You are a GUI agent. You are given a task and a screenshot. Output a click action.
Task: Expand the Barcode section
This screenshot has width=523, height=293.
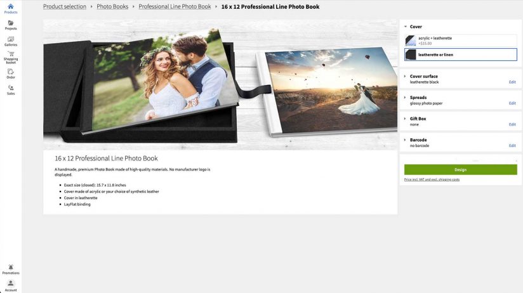click(405, 140)
